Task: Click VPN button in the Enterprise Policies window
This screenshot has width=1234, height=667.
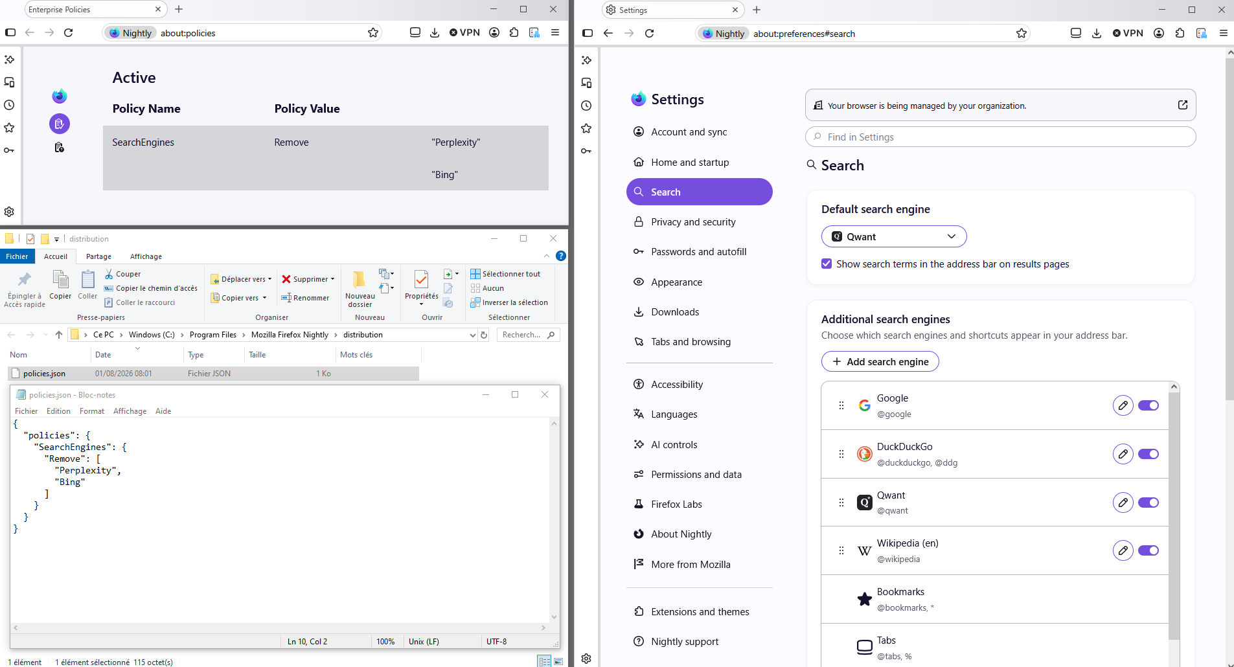Action: 465,32
